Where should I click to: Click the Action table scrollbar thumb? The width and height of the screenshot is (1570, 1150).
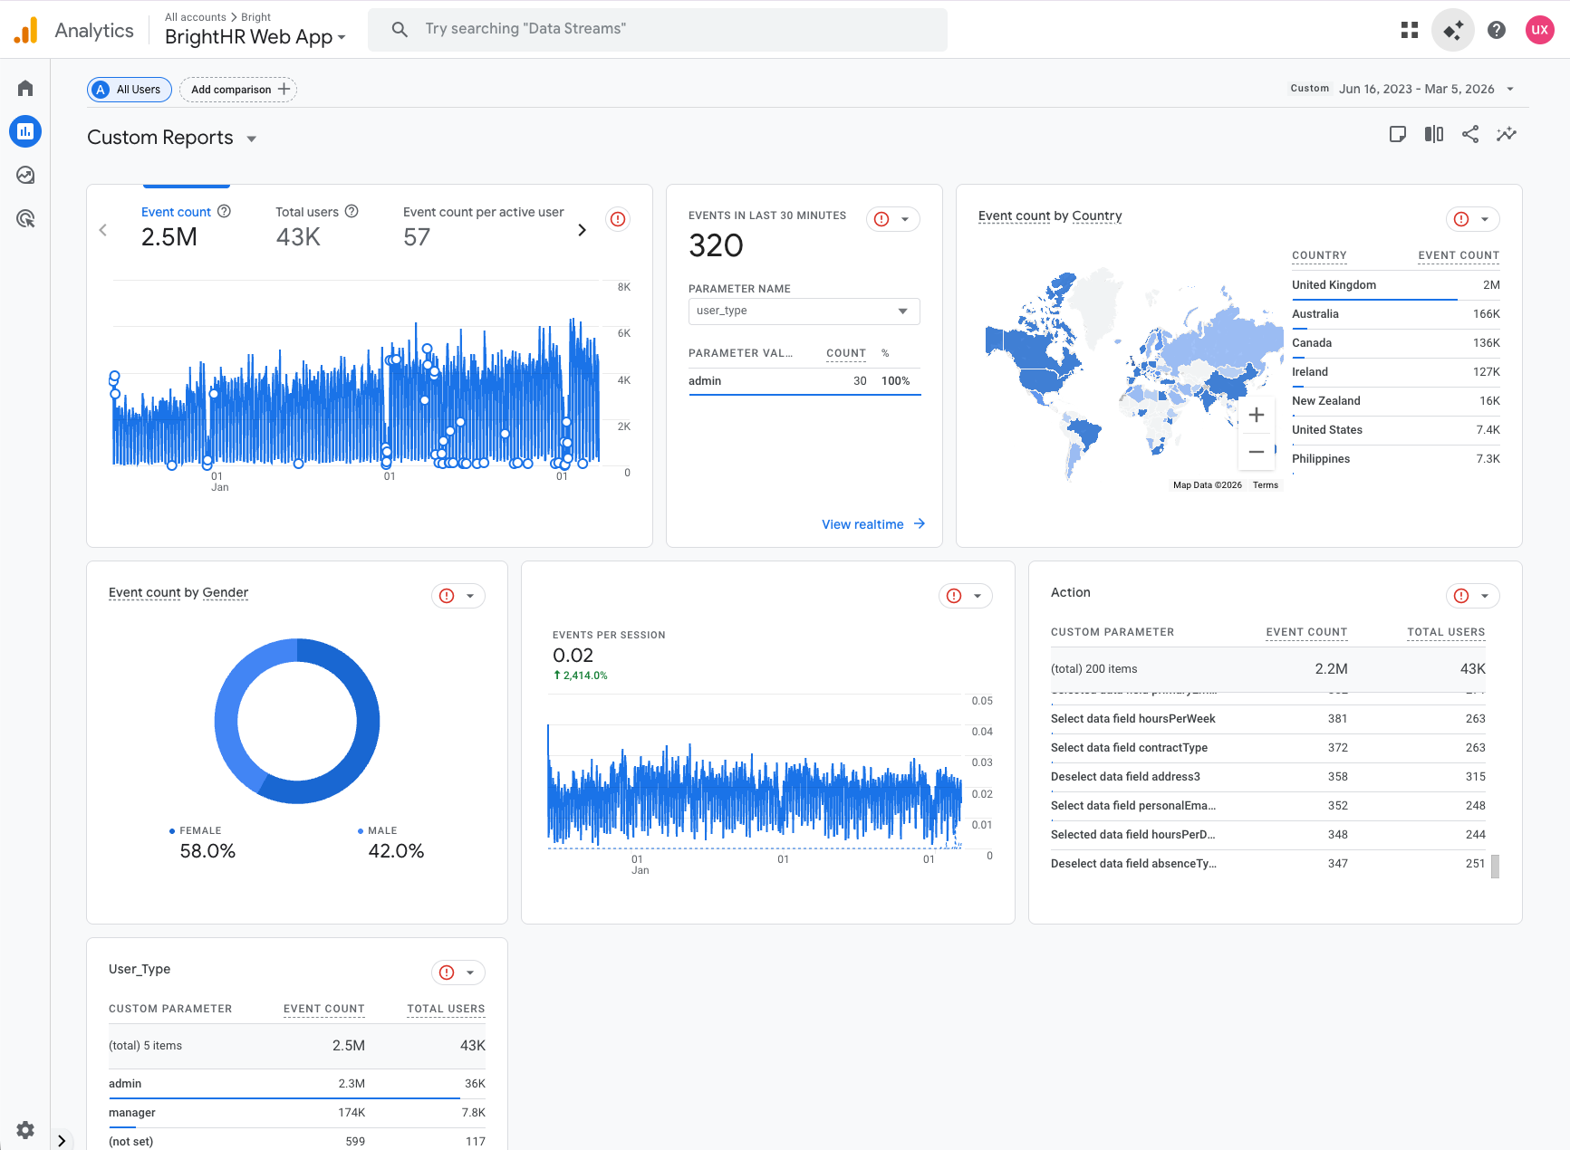pyautogui.click(x=1495, y=867)
